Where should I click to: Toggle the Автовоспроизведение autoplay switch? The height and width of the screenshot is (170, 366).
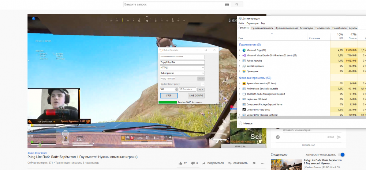coord(342,155)
